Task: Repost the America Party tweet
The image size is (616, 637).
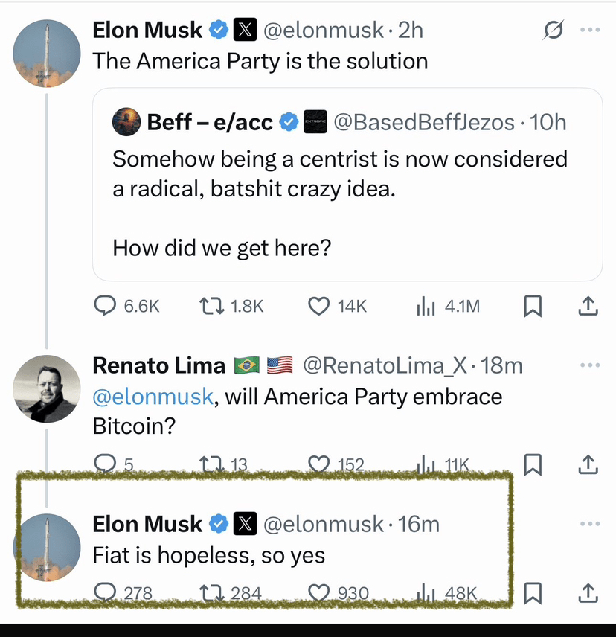Action: tap(212, 306)
